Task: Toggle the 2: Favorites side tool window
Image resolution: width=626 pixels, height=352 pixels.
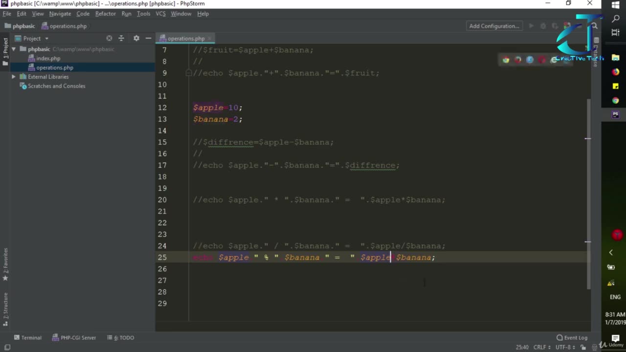Action: [x=5, y=264]
